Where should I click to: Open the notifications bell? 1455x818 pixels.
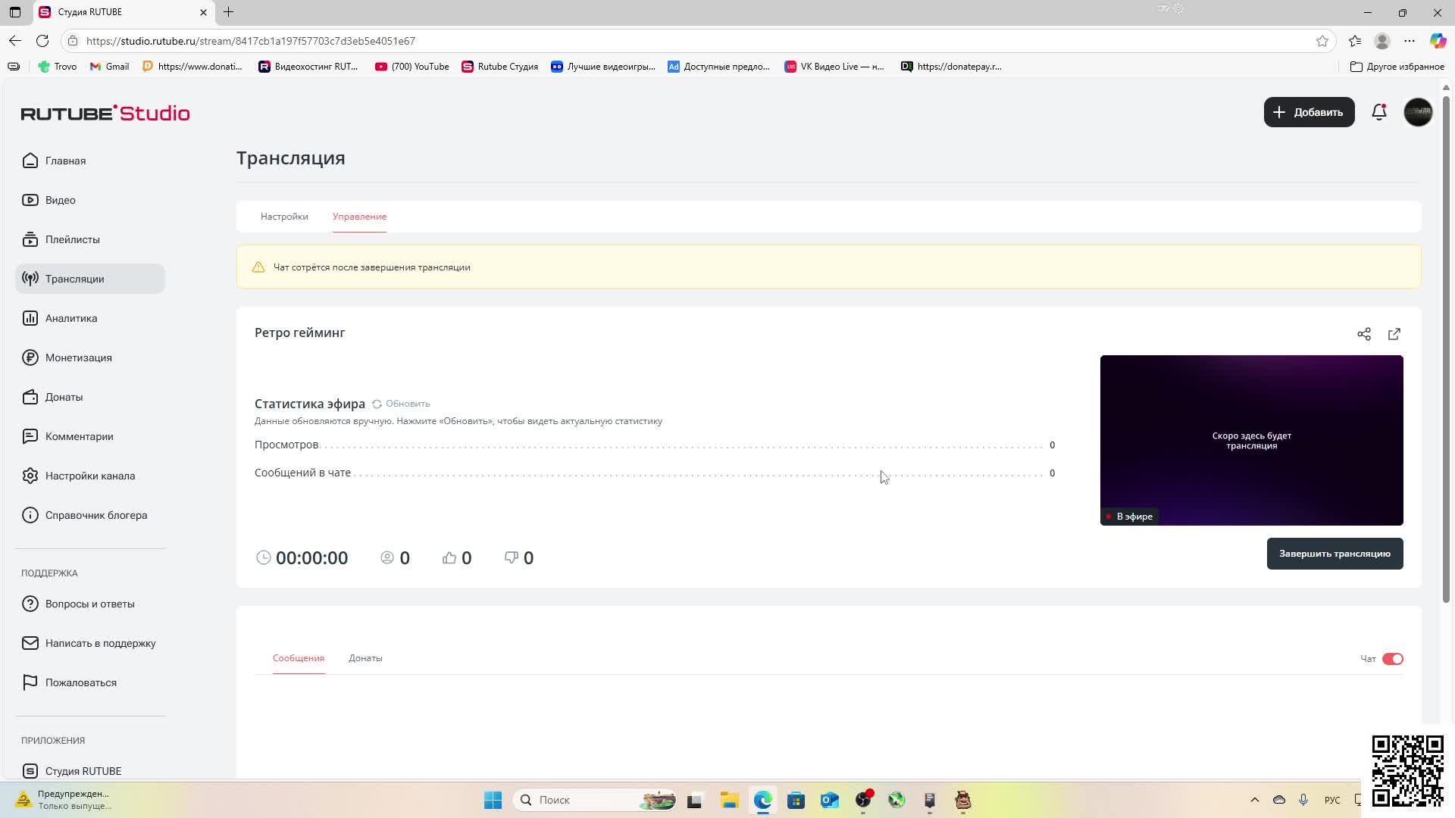coord(1379,112)
